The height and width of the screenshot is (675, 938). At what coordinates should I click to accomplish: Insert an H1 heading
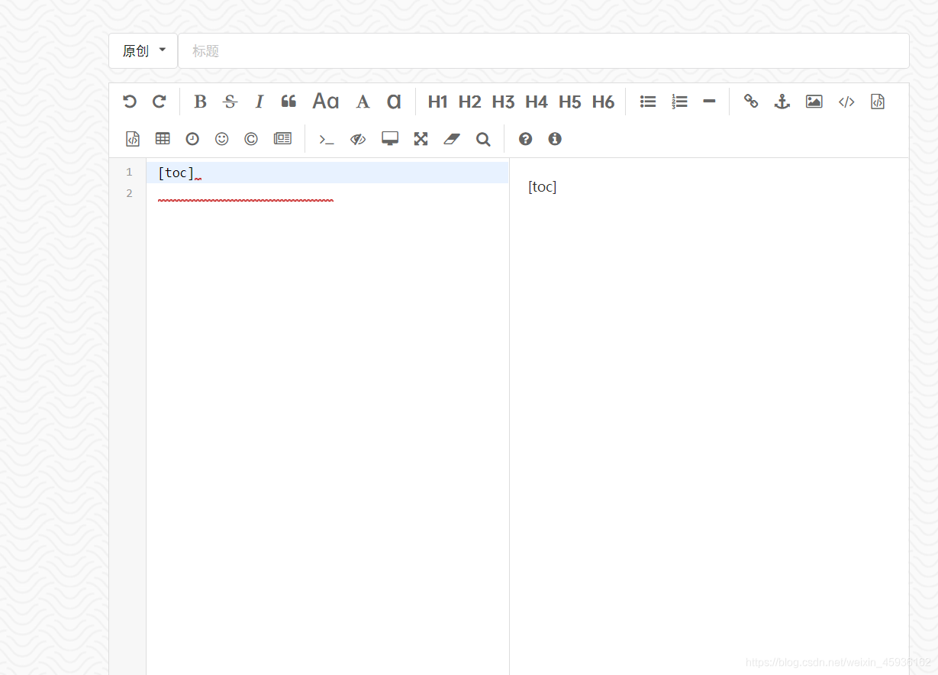pos(437,102)
